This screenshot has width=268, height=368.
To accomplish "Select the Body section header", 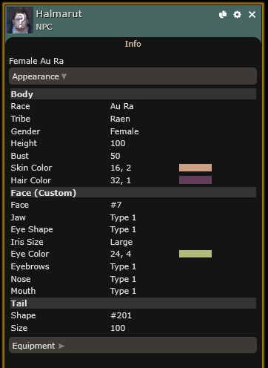I will (133, 94).
